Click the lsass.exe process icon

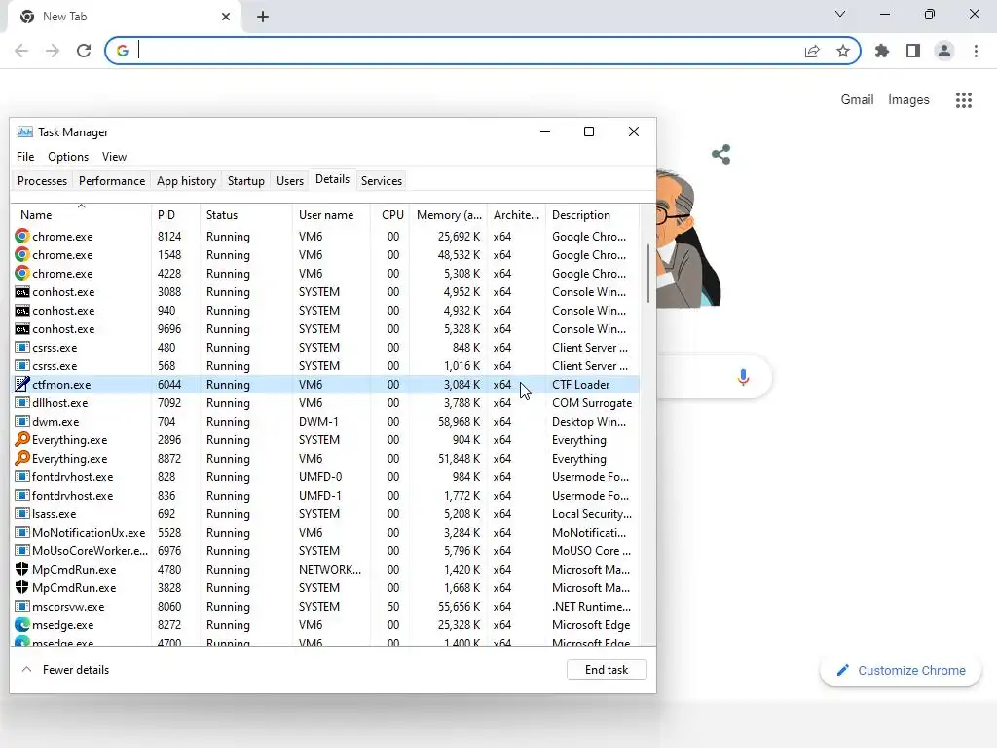[x=22, y=514]
